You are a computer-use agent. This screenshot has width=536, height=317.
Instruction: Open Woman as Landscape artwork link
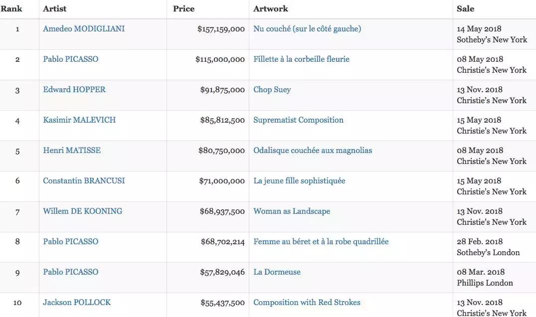pos(292,211)
